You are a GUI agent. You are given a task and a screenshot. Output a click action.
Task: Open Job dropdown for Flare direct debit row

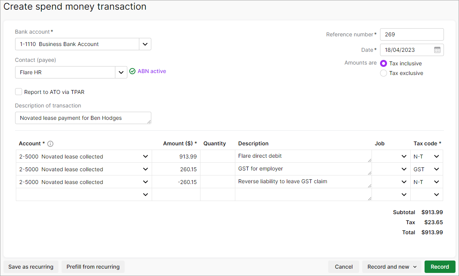[404, 157]
